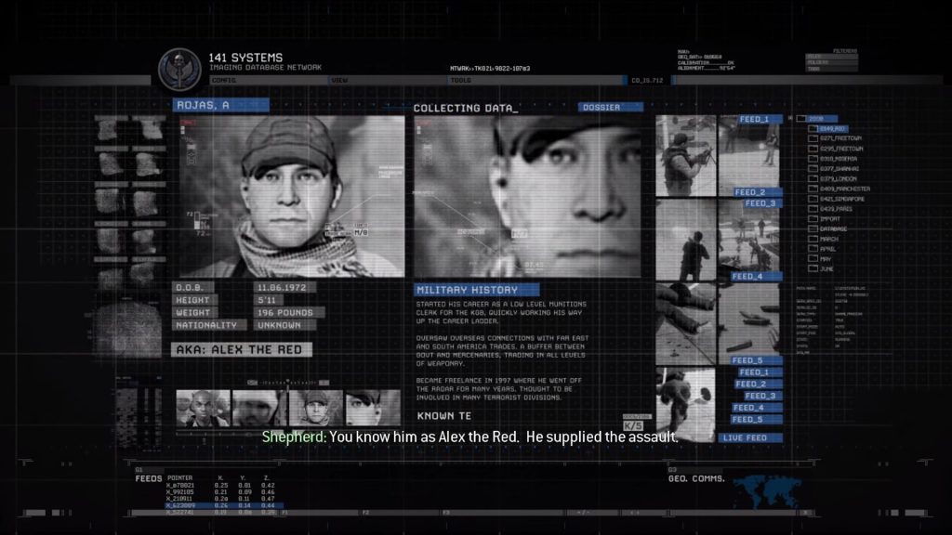Select the small thumbnail of man in cap
Image resolution: width=952 pixels, height=535 pixels.
tap(316, 409)
